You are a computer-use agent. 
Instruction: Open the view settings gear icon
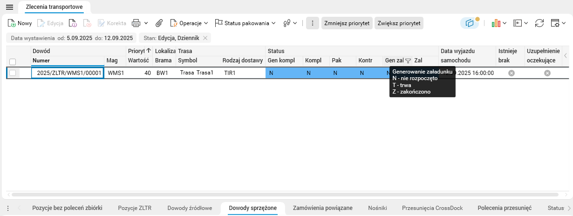[555, 23]
